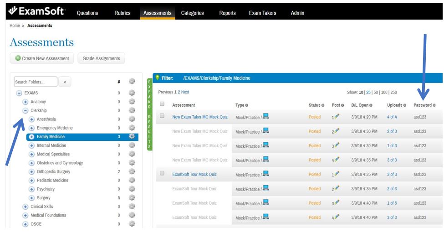The width and height of the screenshot is (444, 233).
Task: Click the gear icon beside Family Medicine folder
Action: click(132, 136)
